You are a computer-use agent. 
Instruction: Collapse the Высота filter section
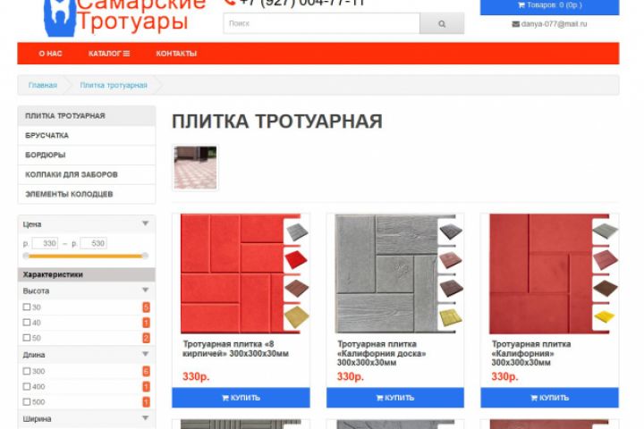tap(146, 290)
